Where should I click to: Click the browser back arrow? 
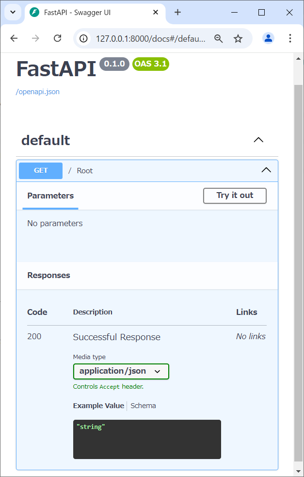(15, 38)
